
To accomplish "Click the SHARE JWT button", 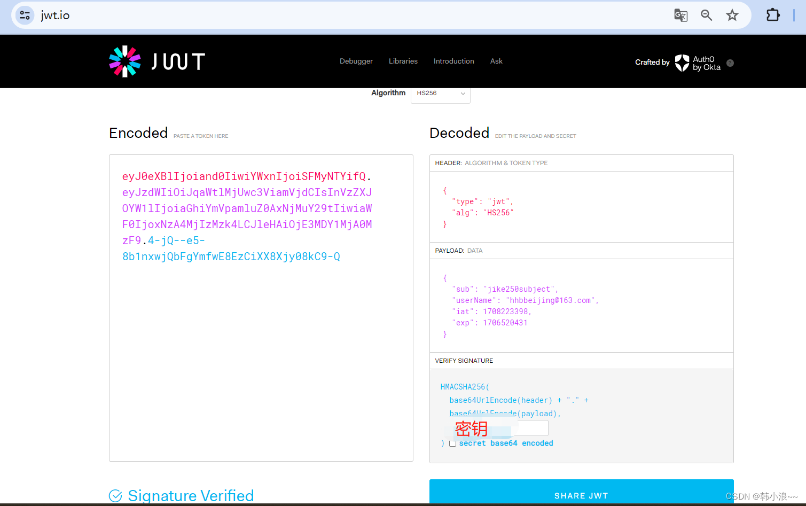I will tap(581, 492).
